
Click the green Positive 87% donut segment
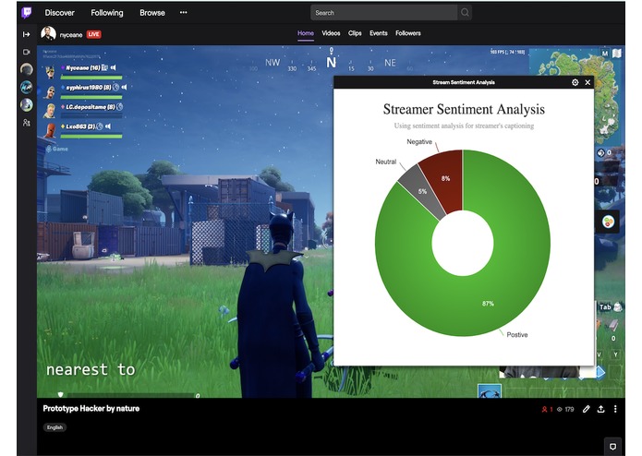488,303
